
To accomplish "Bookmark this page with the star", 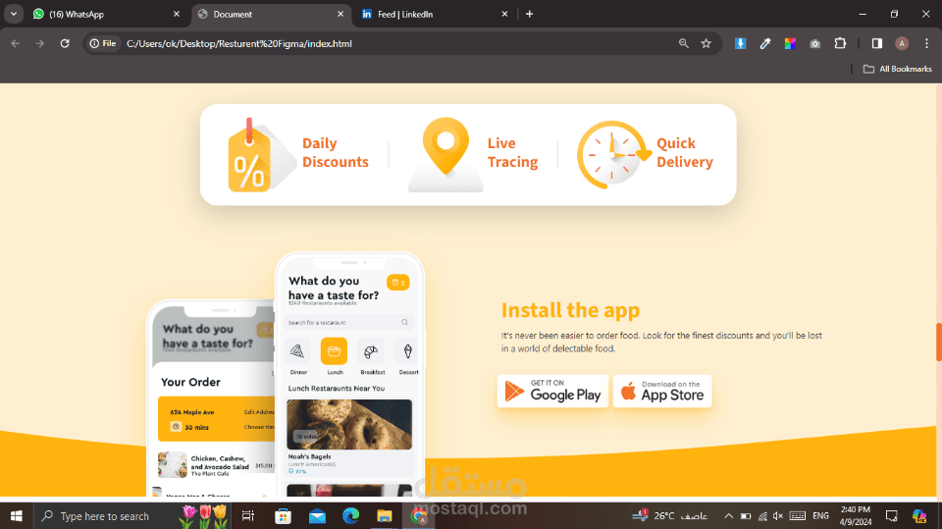I will (x=706, y=43).
